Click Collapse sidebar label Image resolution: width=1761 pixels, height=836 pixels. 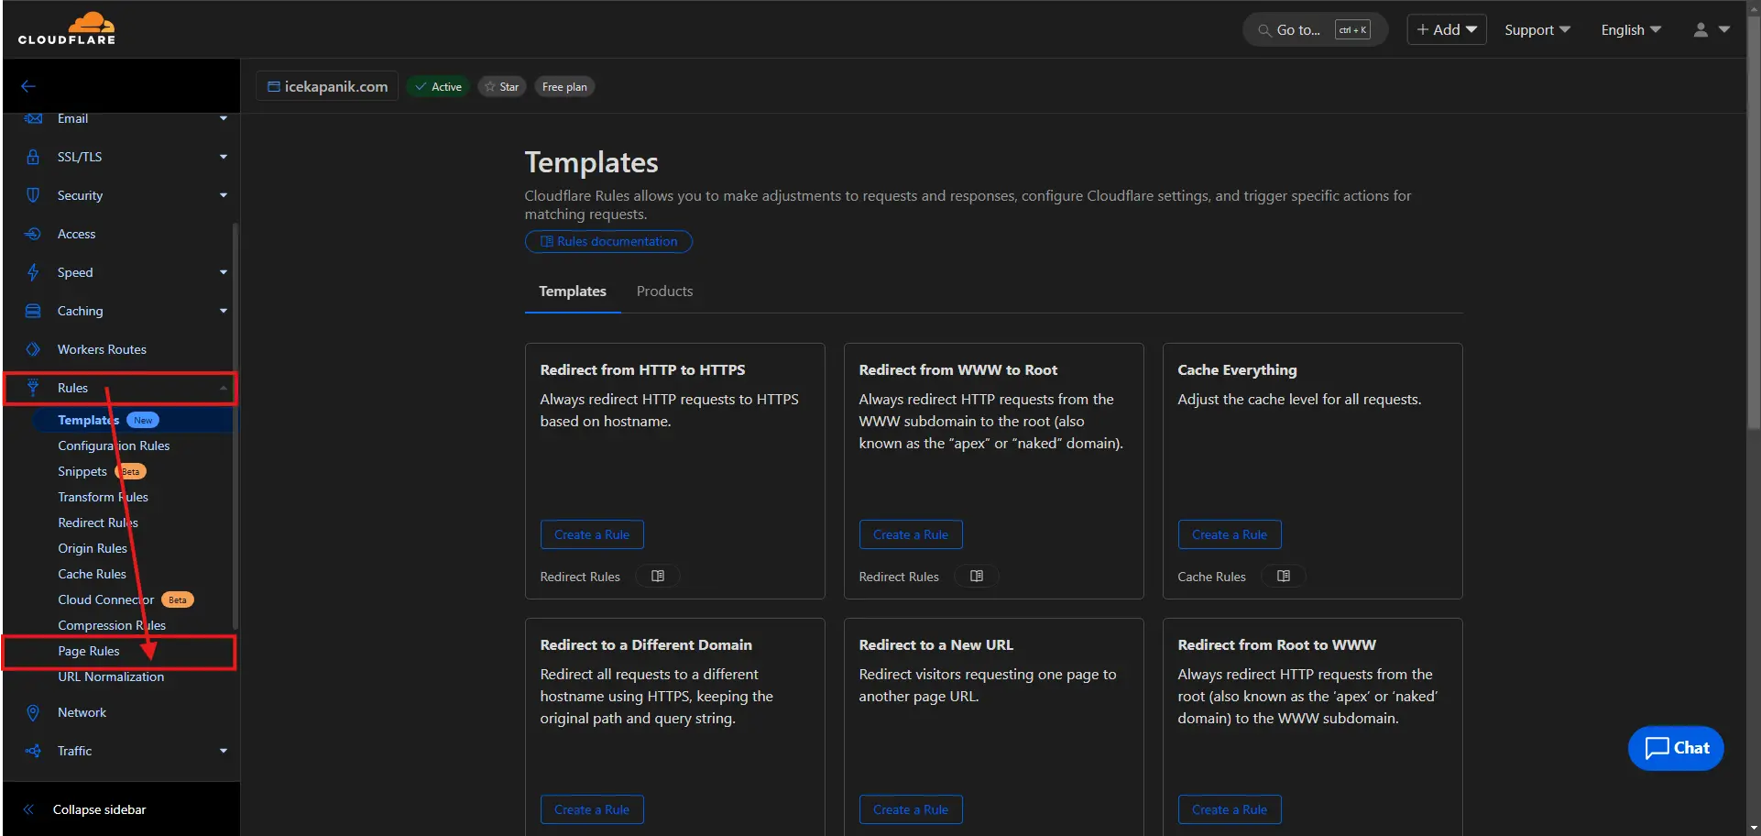click(x=100, y=809)
